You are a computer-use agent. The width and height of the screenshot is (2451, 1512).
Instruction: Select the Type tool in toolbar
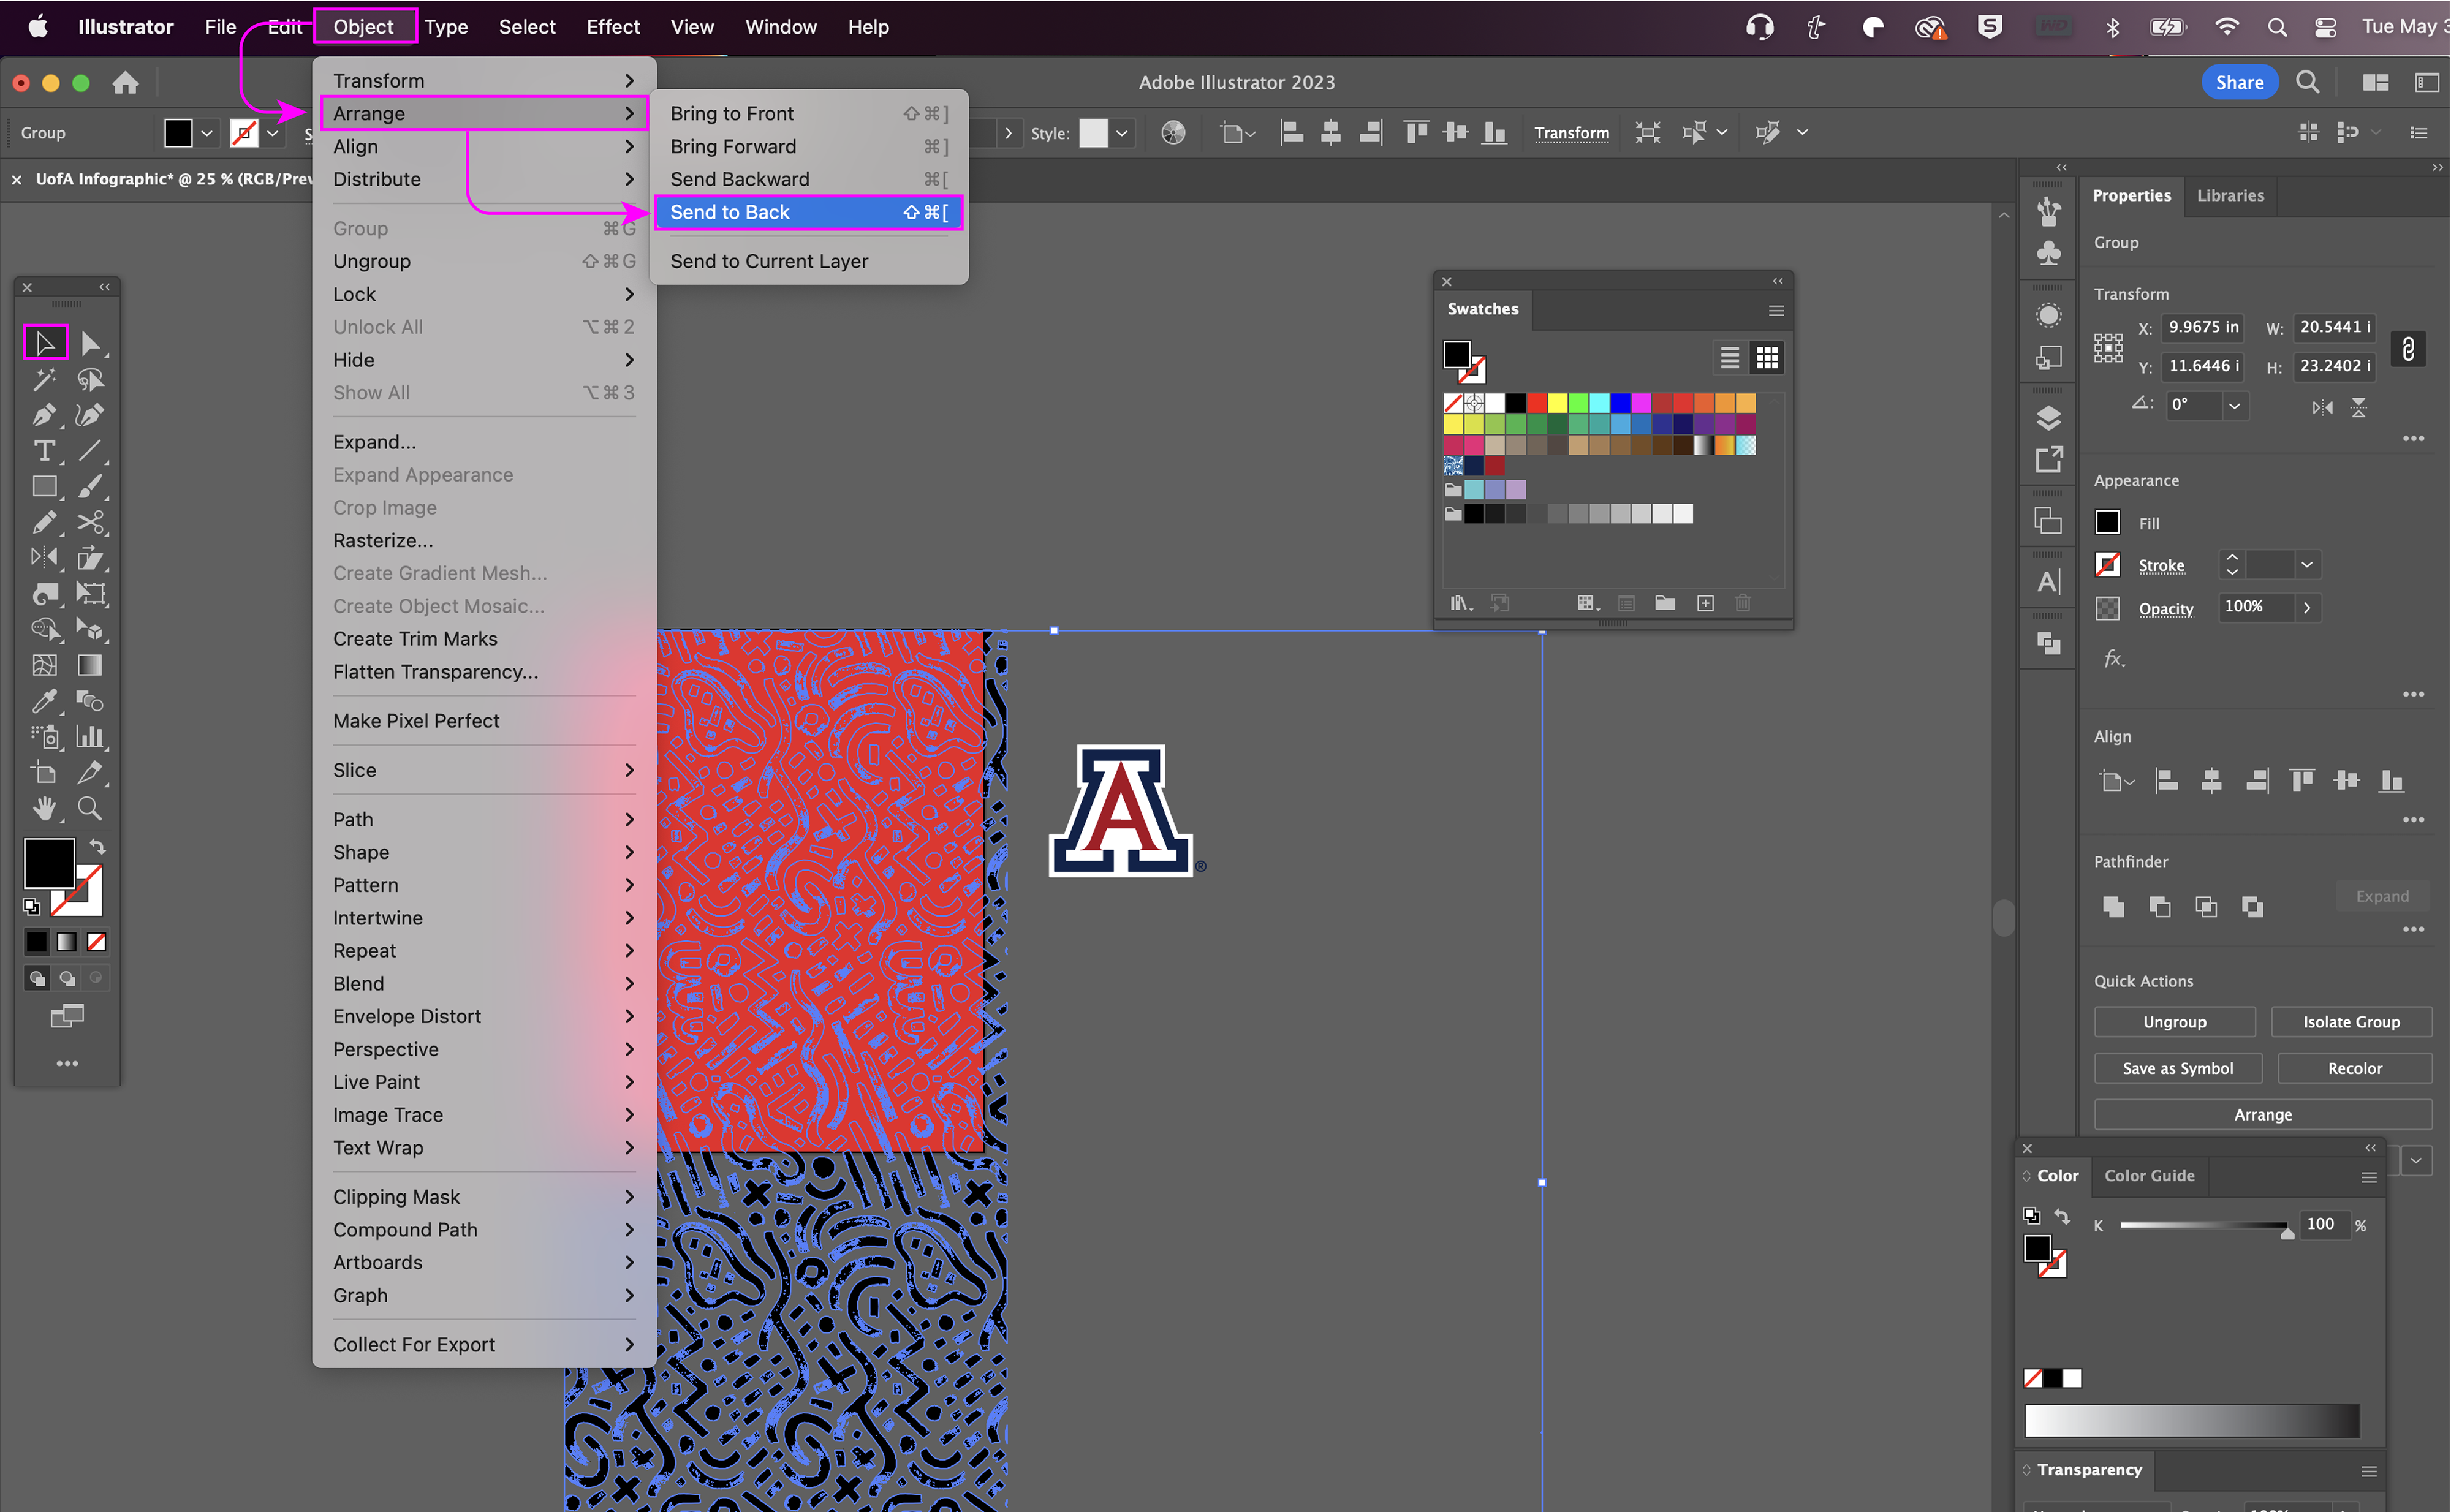click(x=44, y=451)
